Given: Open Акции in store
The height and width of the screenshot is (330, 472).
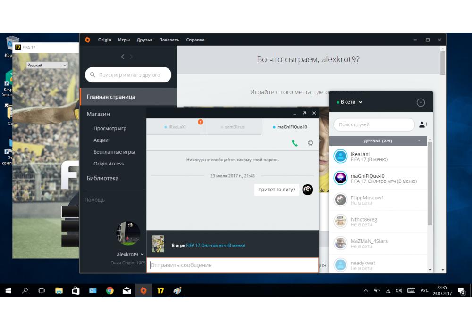Looking at the screenshot, I should (101, 140).
